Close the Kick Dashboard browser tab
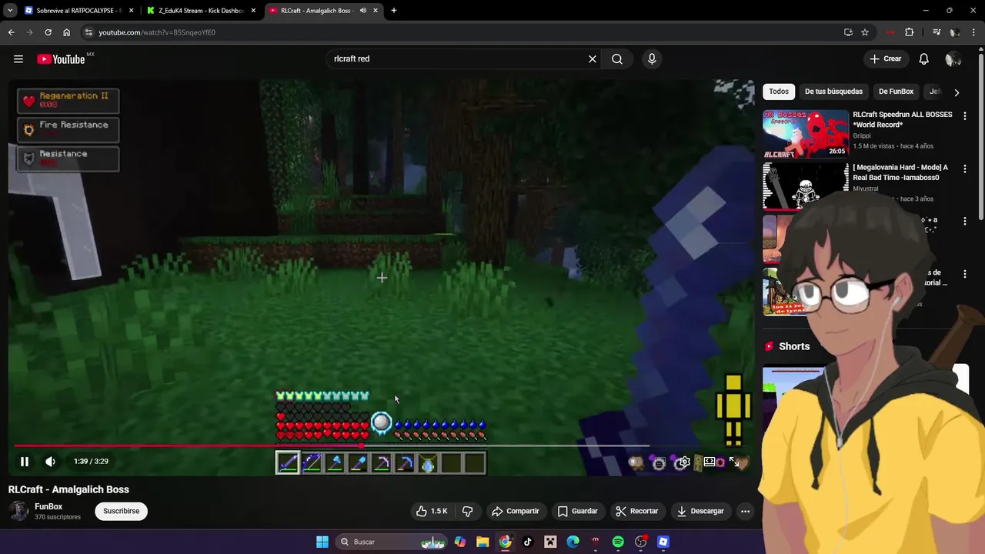This screenshot has width=985, height=554. pos(253,11)
